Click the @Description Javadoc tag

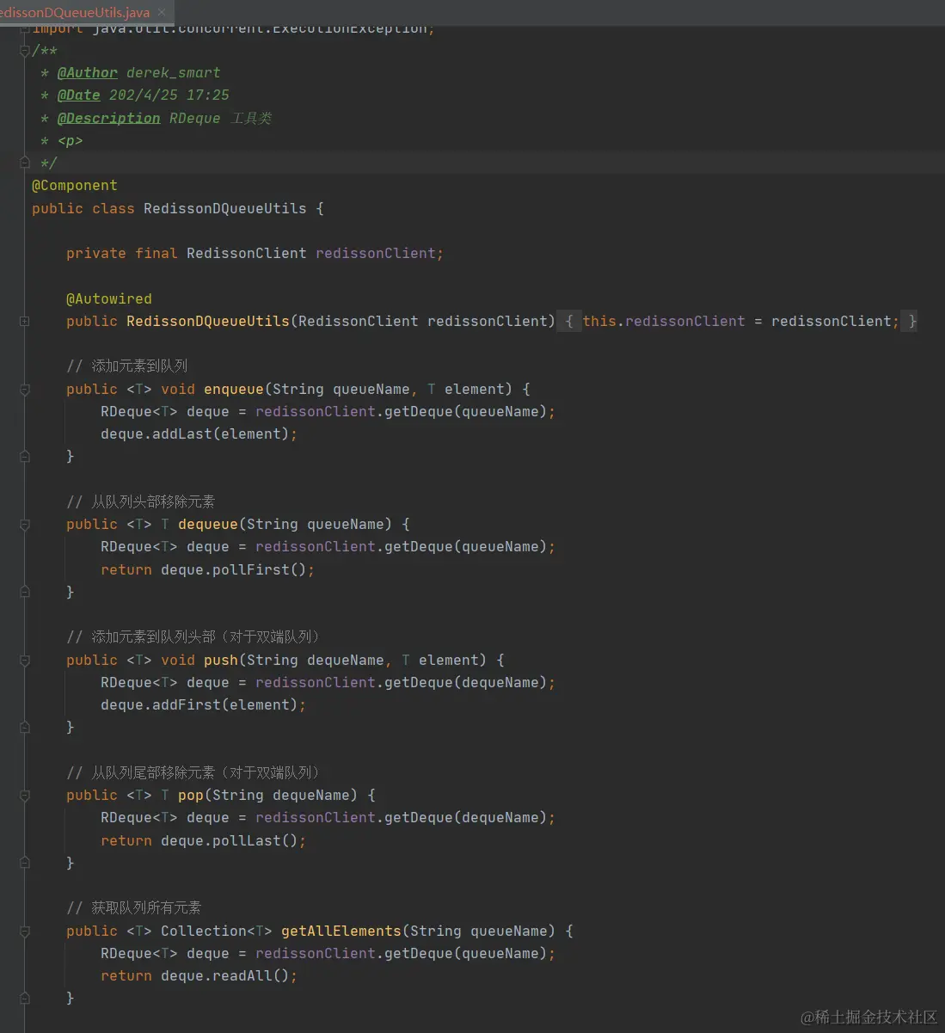tap(109, 118)
